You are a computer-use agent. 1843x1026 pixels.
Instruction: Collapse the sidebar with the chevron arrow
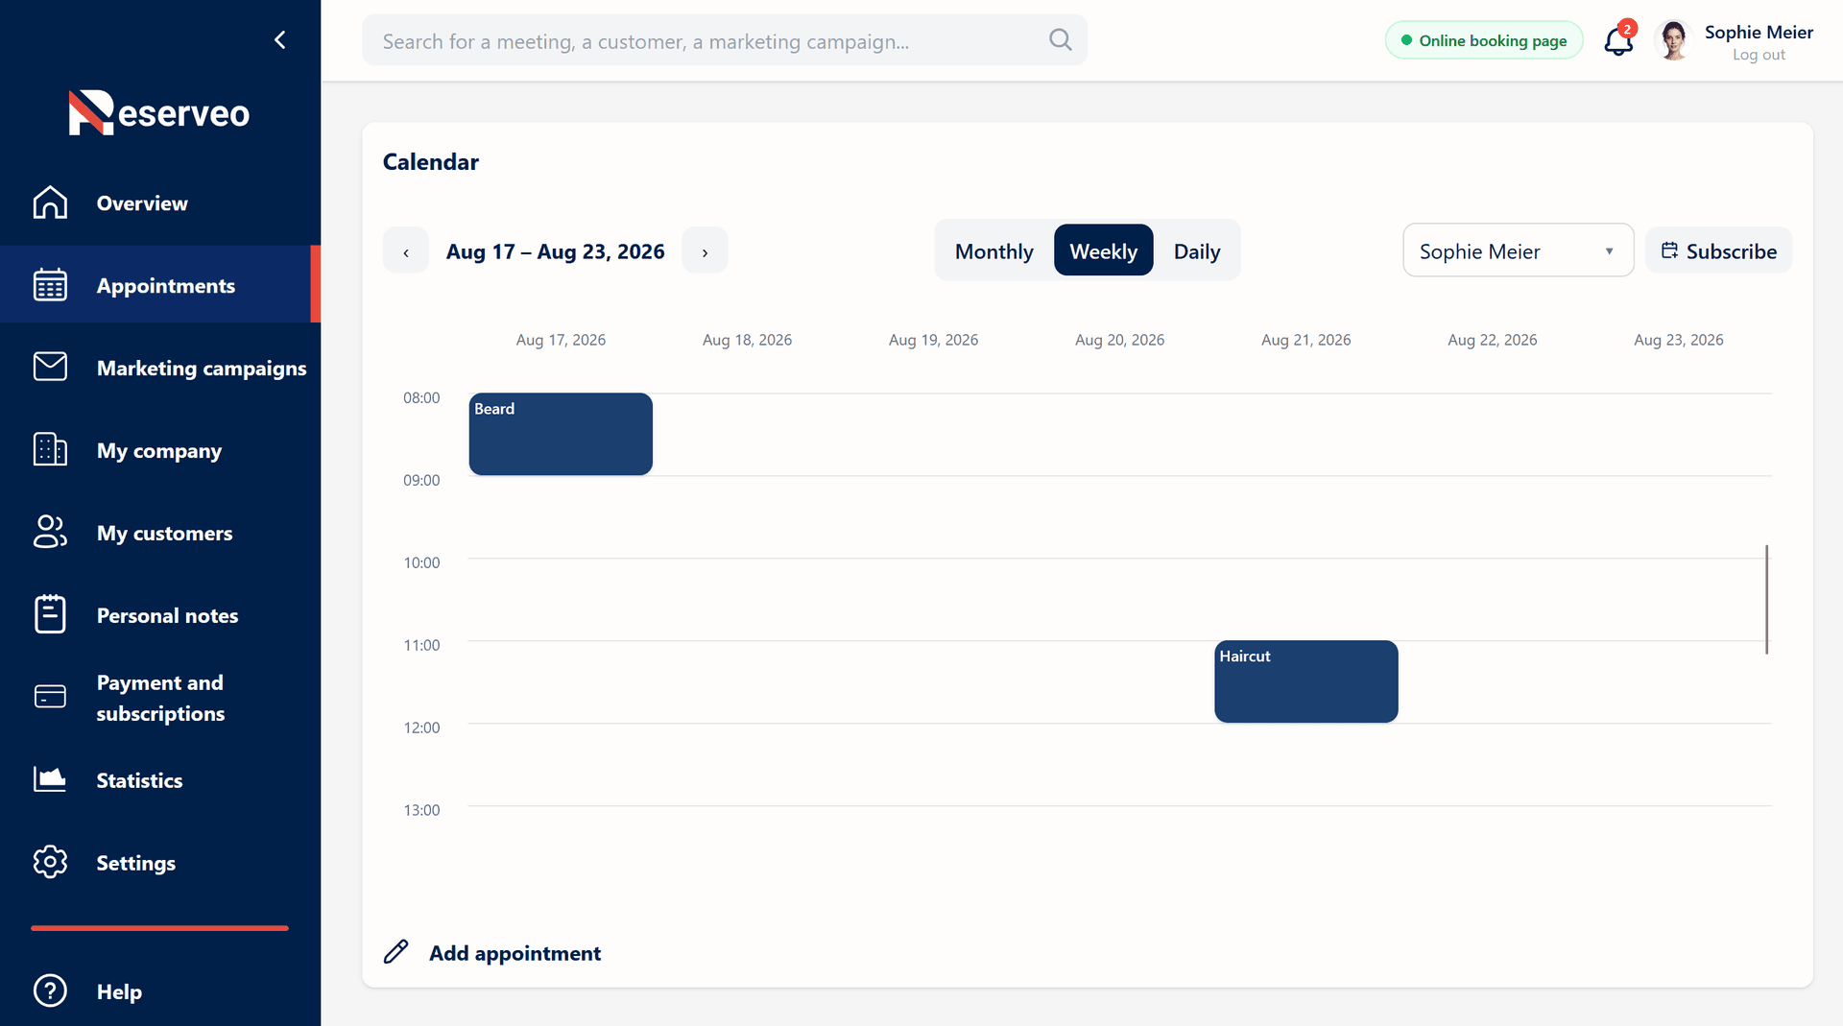pos(279,39)
